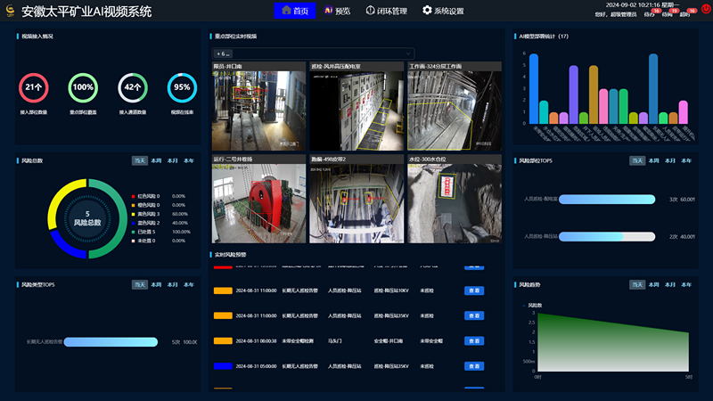Select 本周 in the 风险总数 panel
This screenshot has height=401, width=713.
[156, 160]
